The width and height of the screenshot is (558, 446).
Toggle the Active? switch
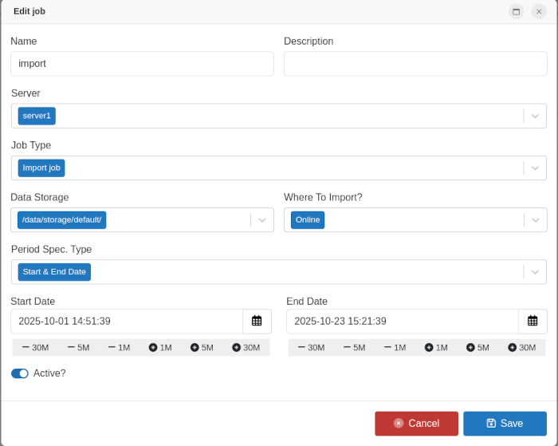coord(20,373)
